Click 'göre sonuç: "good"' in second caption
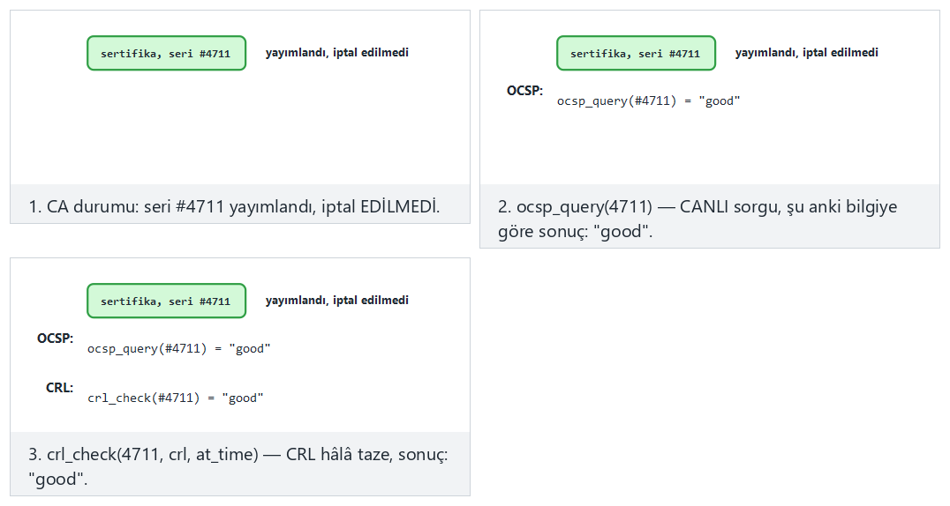Screen dimensions: 950x506 coord(575,232)
